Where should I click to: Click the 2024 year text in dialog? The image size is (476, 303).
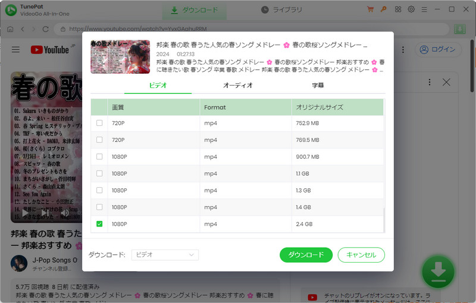point(162,54)
